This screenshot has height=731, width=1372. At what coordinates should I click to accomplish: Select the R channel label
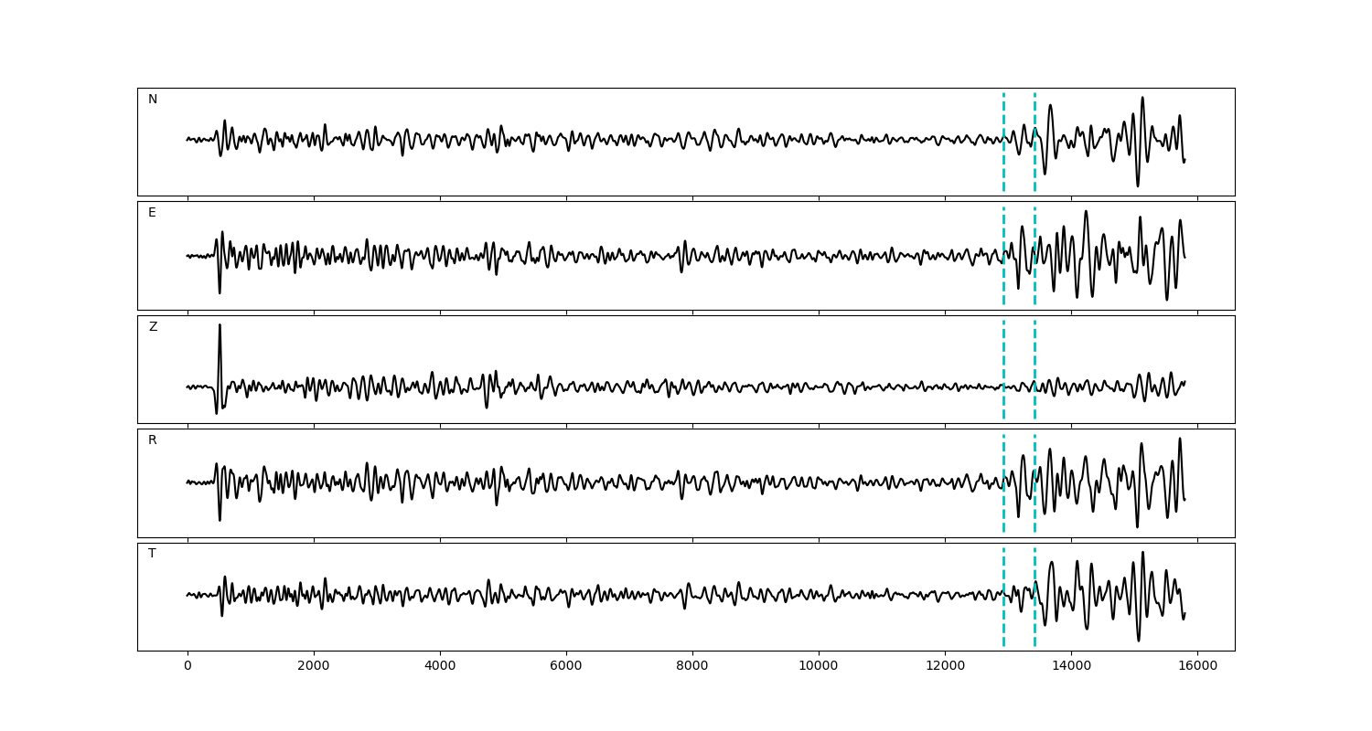coord(153,440)
